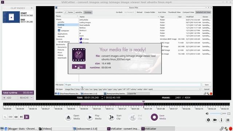Click the playhead marker on the timeline
This screenshot has width=233, height=131.
[x=143, y=102]
